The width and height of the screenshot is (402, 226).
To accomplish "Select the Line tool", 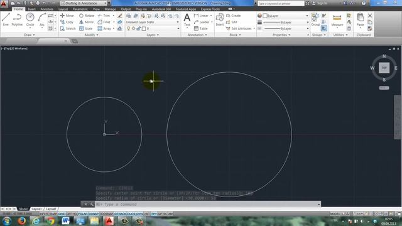I will click(6, 19).
